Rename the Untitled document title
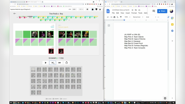The width and height of the screenshot is (185, 104). coord(121,10)
